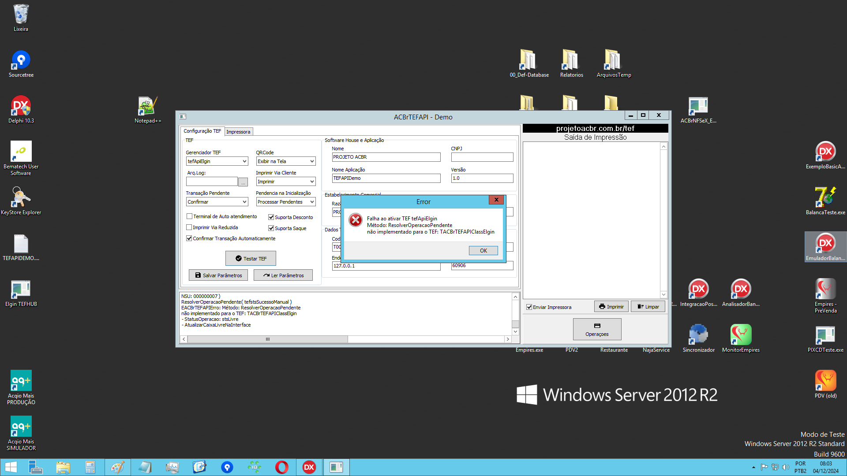Launch Sourcetree from the desktop
Viewport: 847px width, 476px height.
coord(21,64)
